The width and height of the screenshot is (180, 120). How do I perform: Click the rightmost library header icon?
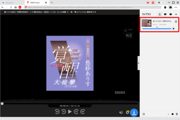(176, 14)
